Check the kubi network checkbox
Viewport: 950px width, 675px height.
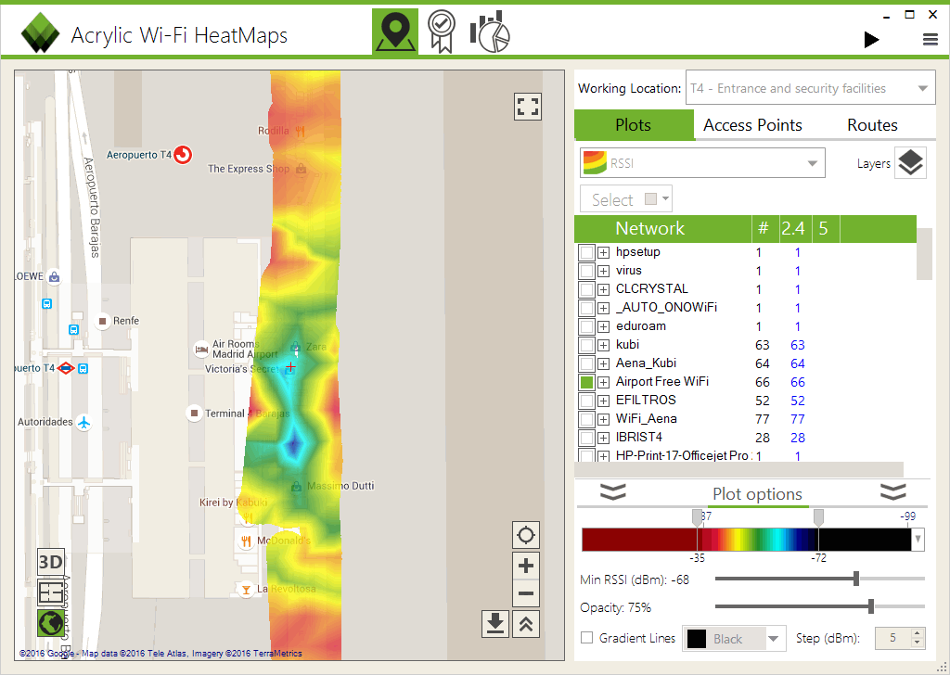click(x=586, y=345)
